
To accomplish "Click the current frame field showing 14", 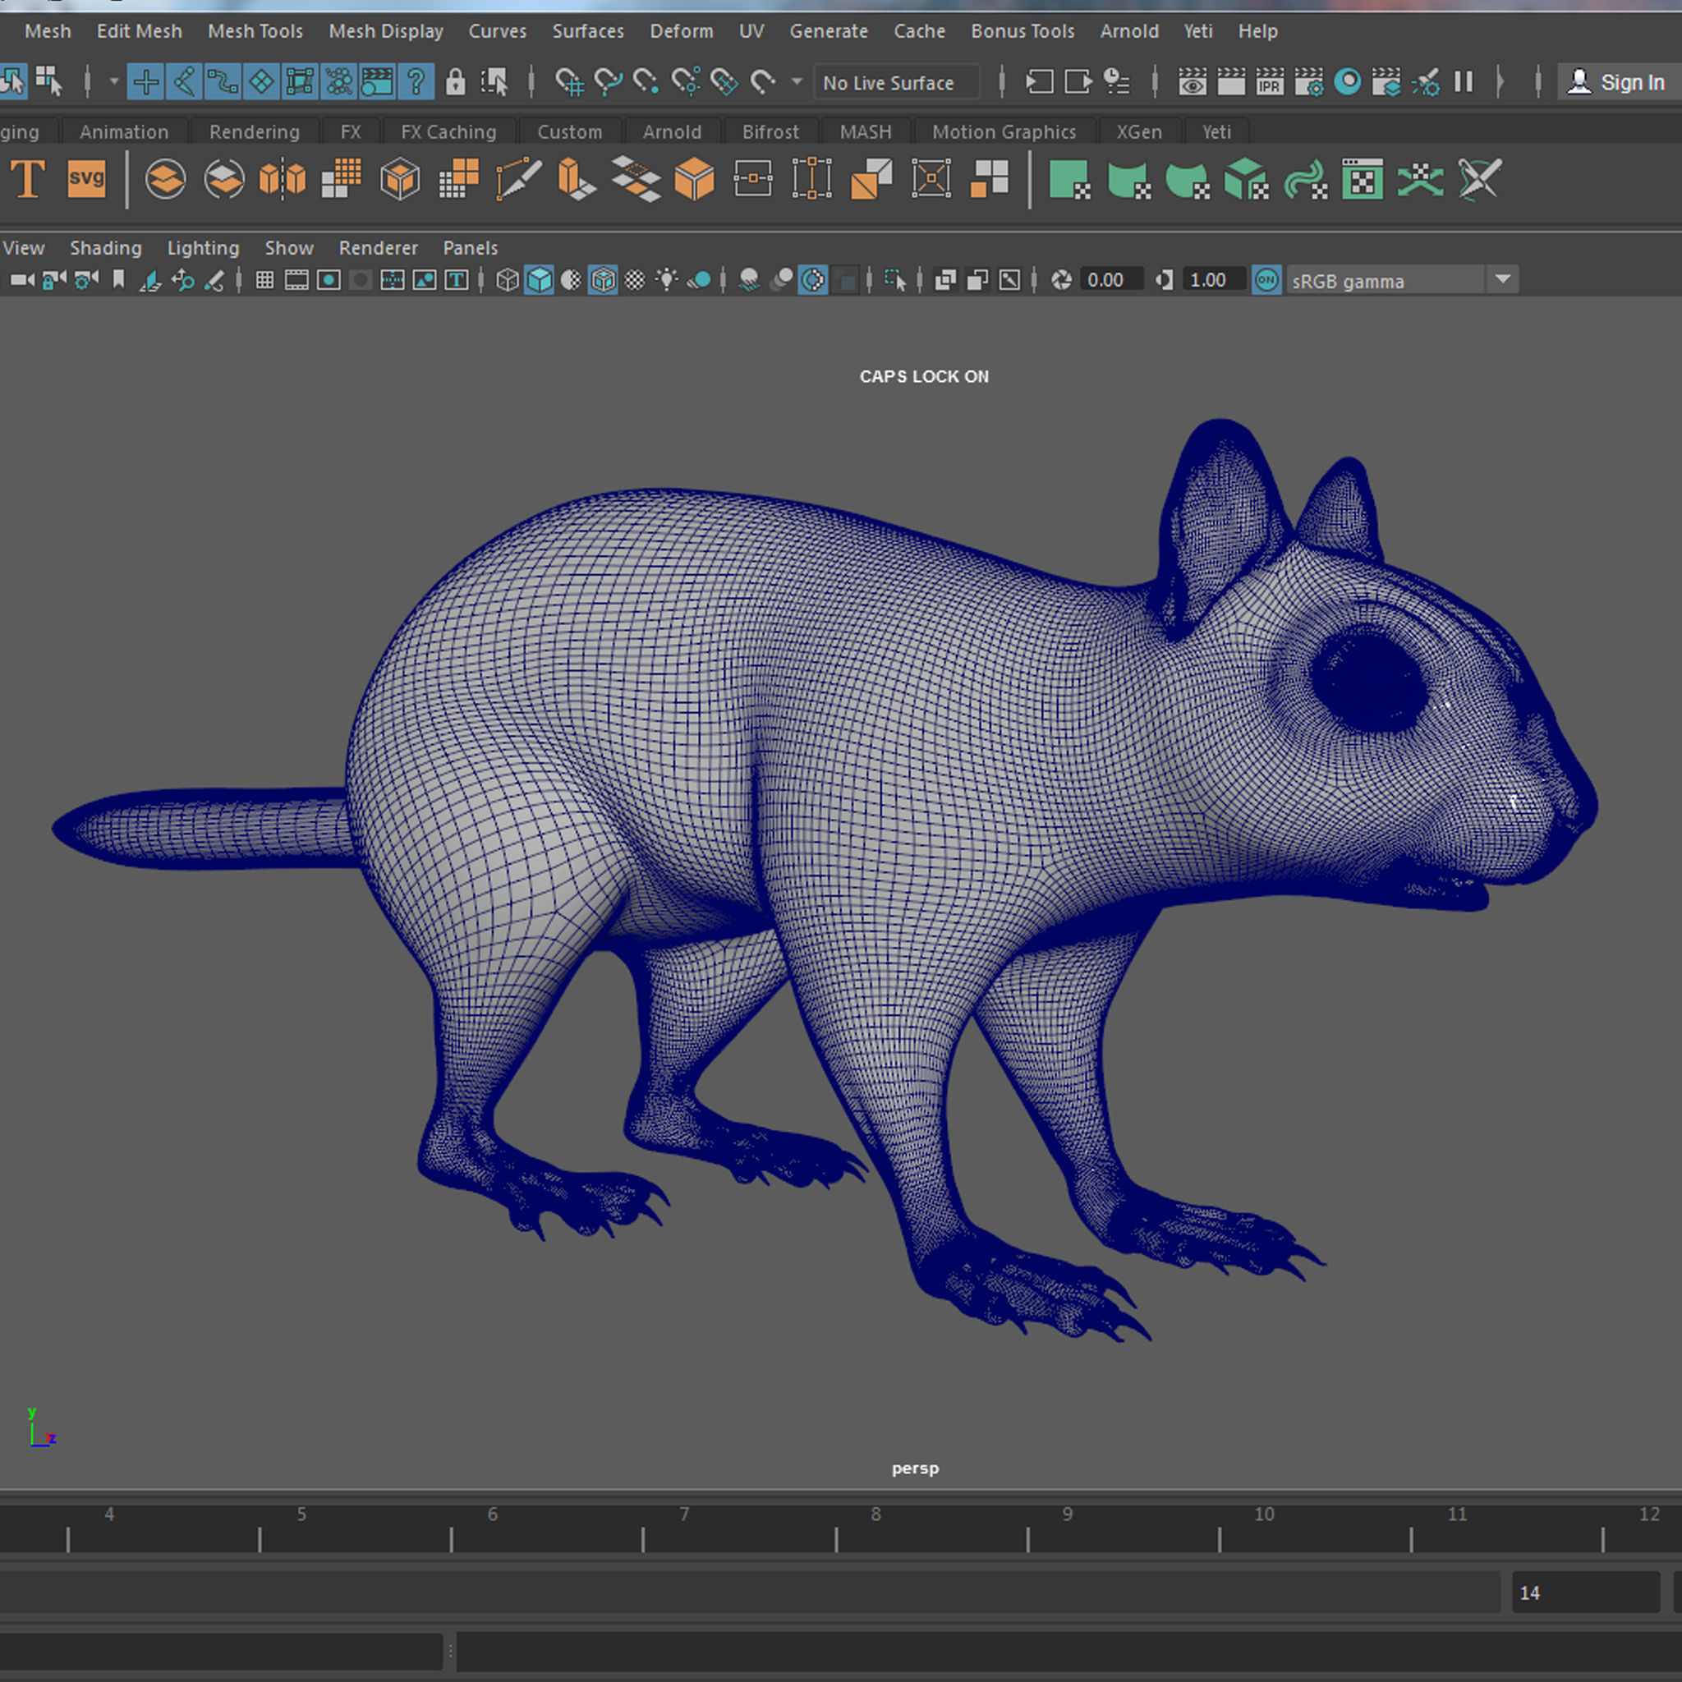I will [x=1585, y=1592].
